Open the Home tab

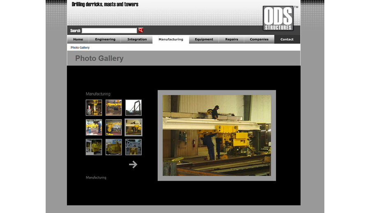point(78,39)
